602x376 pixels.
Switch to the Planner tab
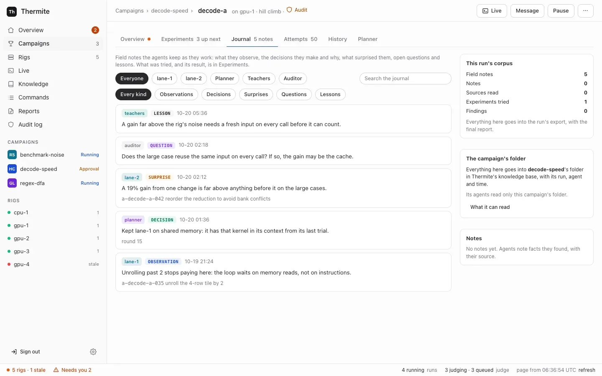(367, 39)
